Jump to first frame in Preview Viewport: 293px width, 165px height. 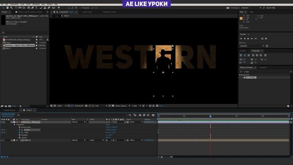pyautogui.click(x=241, y=38)
